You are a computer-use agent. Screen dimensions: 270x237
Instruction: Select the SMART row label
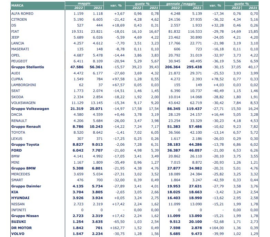pyautogui.click(x=17, y=180)
